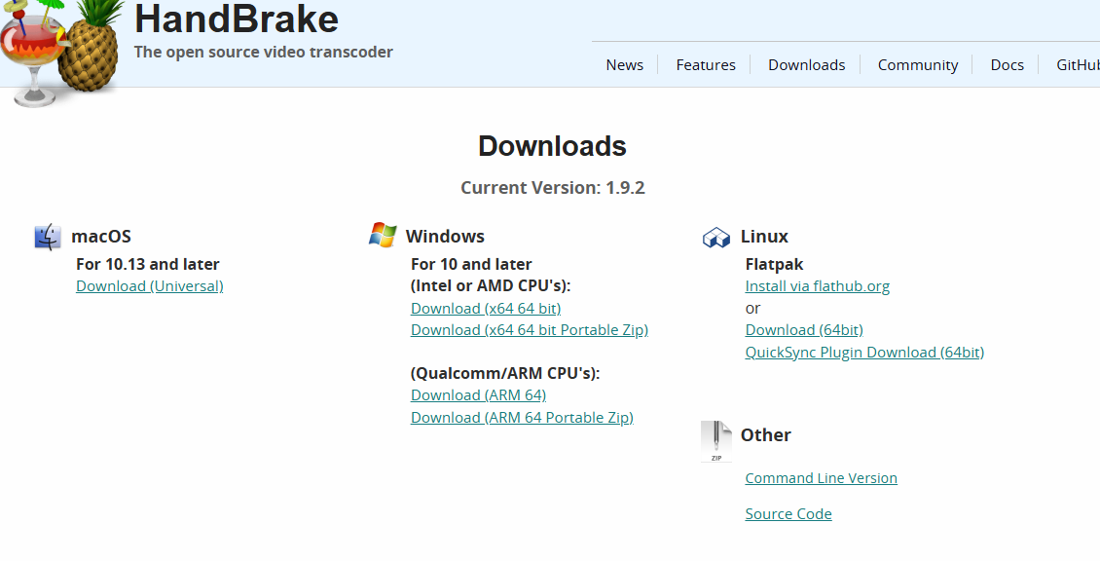Open the Docs navigation link

pos(1008,64)
